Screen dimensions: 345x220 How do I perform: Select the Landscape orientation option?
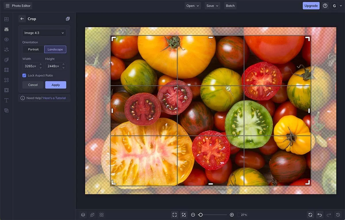pyautogui.click(x=55, y=49)
